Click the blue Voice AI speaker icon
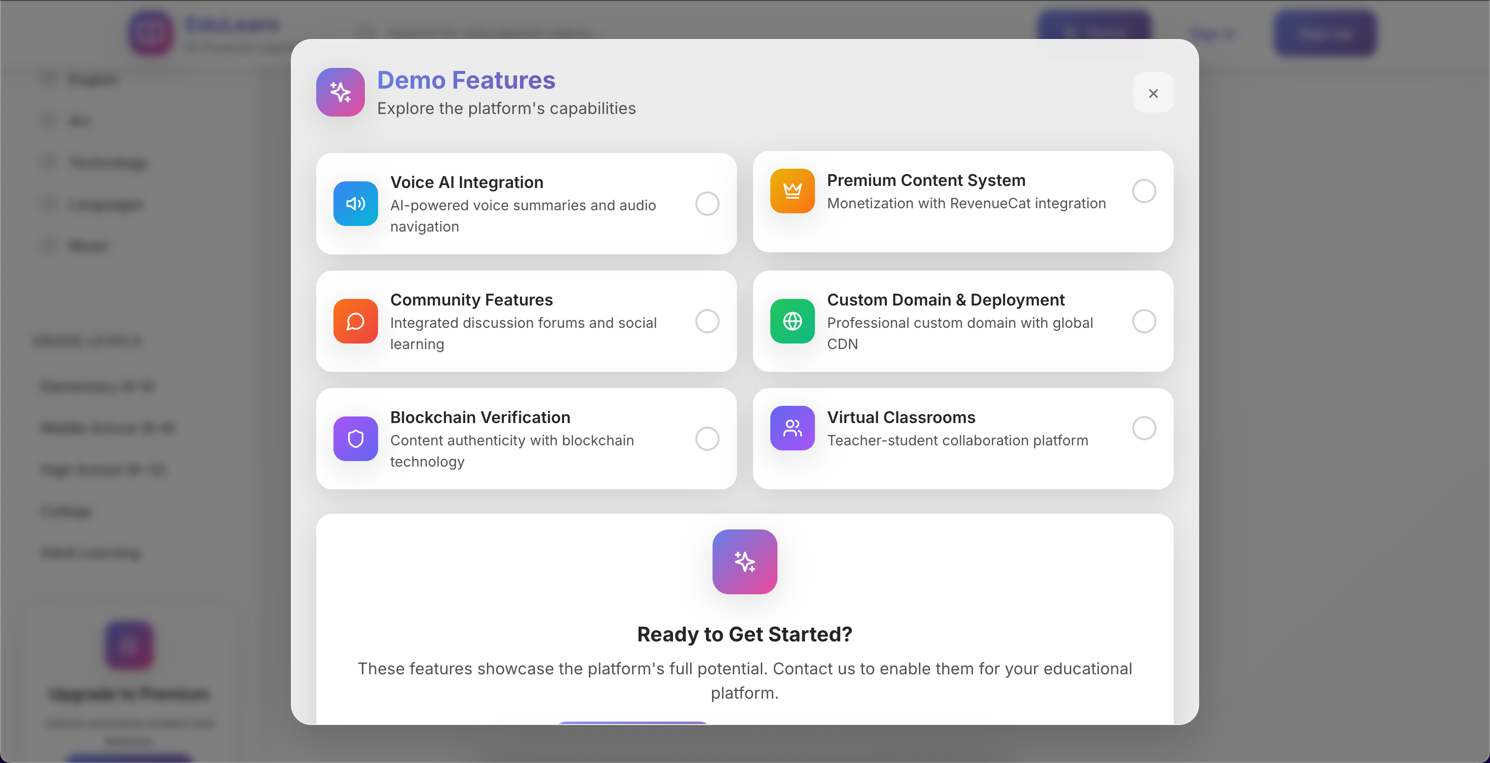This screenshot has width=1490, height=763. point(355,204)
